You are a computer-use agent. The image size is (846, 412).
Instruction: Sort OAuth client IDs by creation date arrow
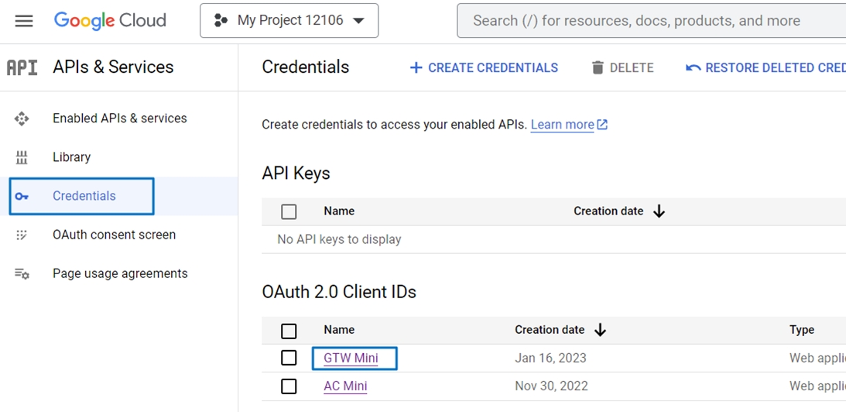(601, 330)
